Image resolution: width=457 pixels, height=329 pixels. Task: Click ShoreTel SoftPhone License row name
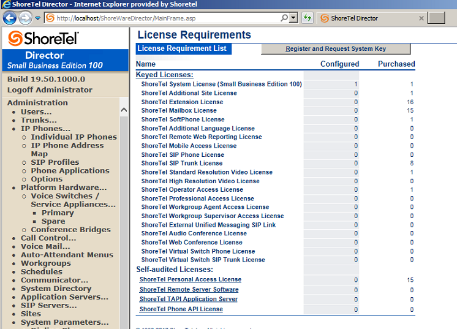(x=183, y=119)
